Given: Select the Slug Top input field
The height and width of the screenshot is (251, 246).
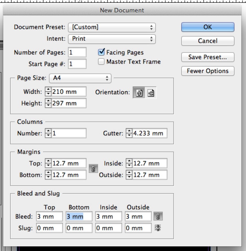Looking at the screenshot, I should [49, 228].
